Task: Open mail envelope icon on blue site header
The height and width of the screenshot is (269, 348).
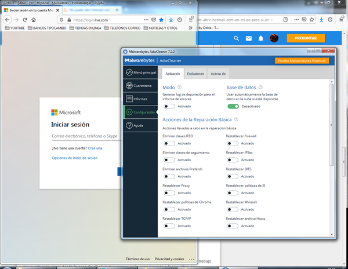Action: coord(249,38)
